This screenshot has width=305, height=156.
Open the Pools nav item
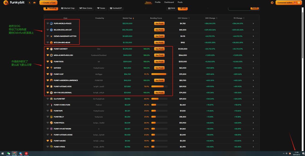pyautogui.click(x=180, y=2)
